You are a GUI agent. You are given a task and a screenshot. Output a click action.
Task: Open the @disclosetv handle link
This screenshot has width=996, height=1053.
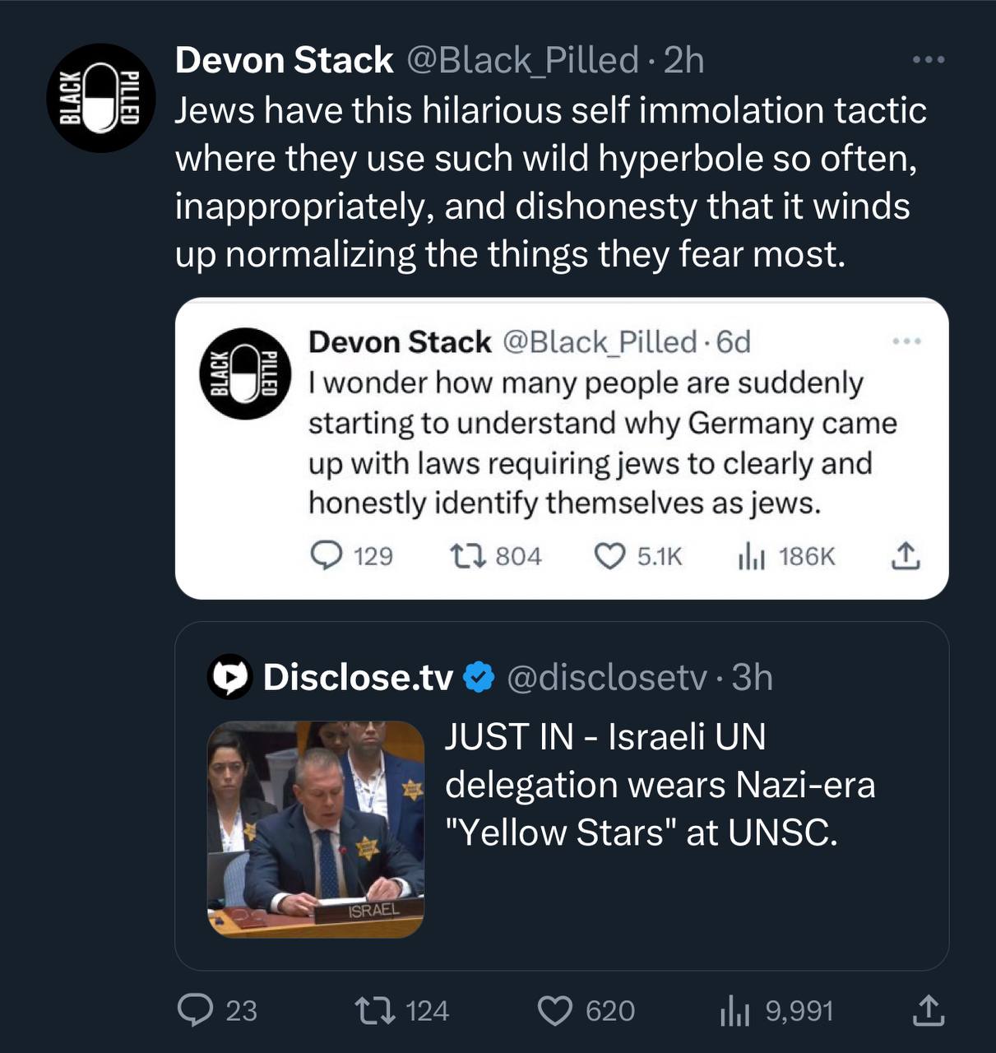606,677
